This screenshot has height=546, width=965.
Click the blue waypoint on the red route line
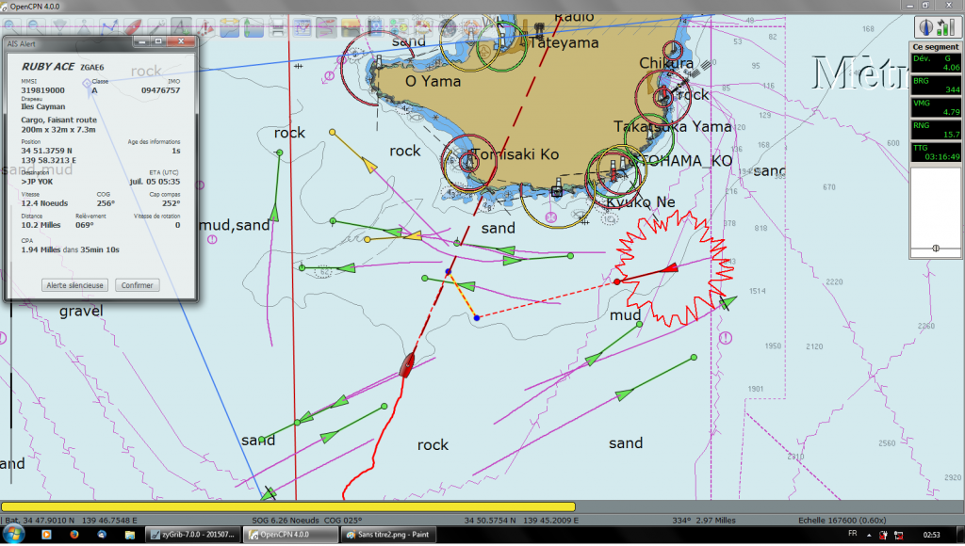pos(448,272)
